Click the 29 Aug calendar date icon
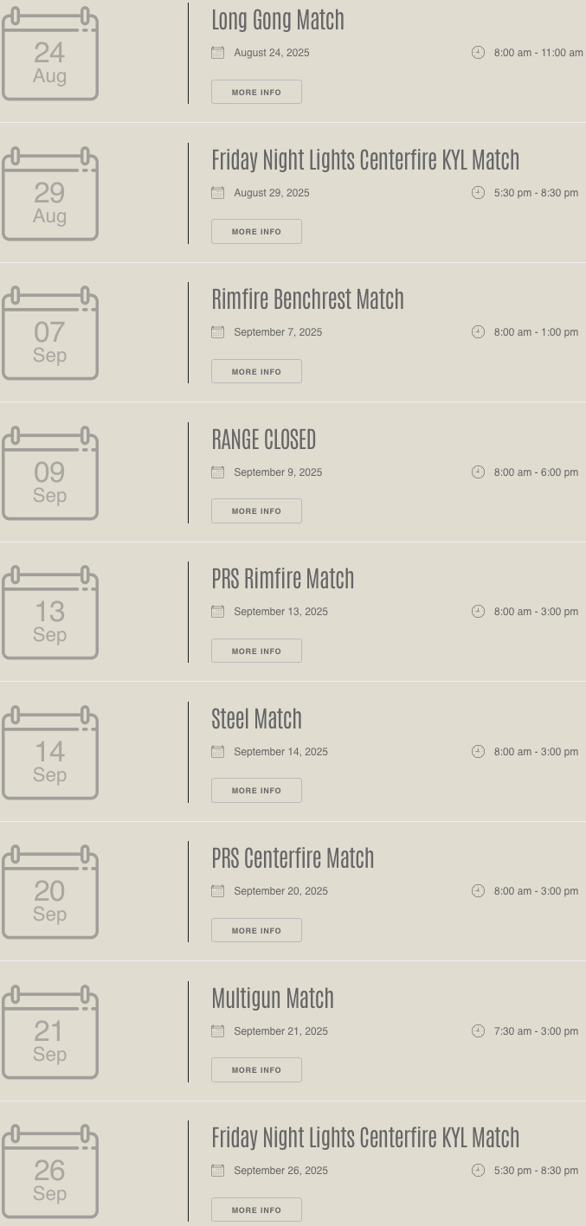This screenshot has width=586, height=1226. 49,194
